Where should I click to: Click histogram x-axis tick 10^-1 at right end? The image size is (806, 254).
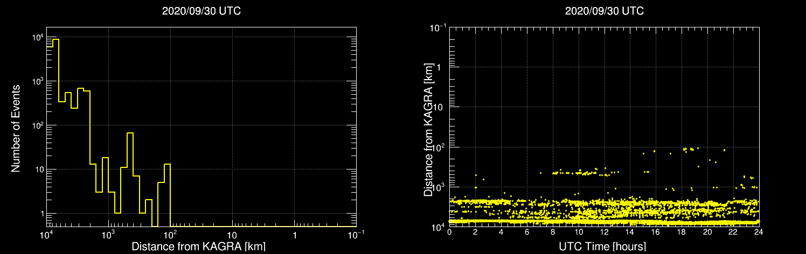point(356,235)
